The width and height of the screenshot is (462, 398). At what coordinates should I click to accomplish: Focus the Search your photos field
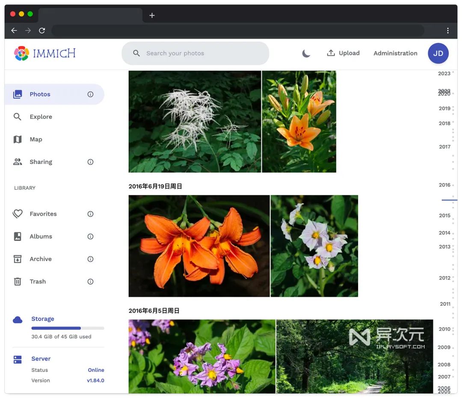(x=195, y=53)
